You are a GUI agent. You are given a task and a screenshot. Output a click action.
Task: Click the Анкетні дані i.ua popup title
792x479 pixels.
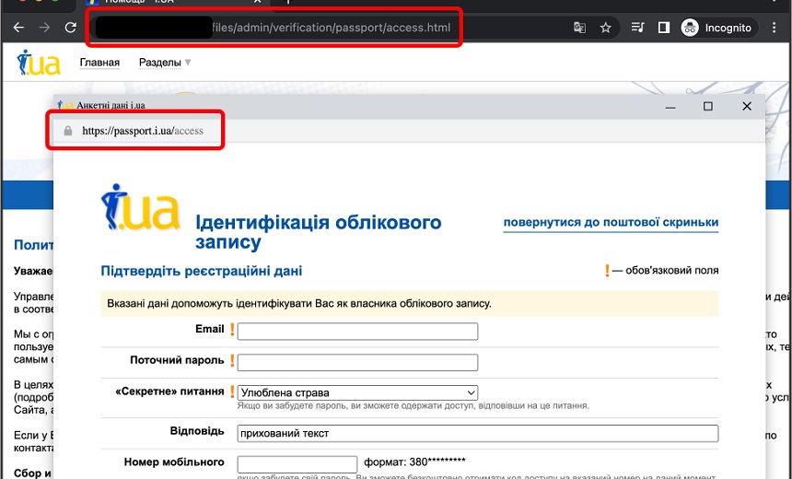pyautogui.click(x=111, y=106)
